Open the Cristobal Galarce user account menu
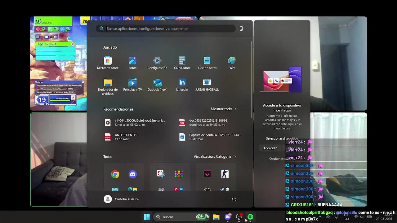Viewport: 397px width, 223px height. pos(121,199)
